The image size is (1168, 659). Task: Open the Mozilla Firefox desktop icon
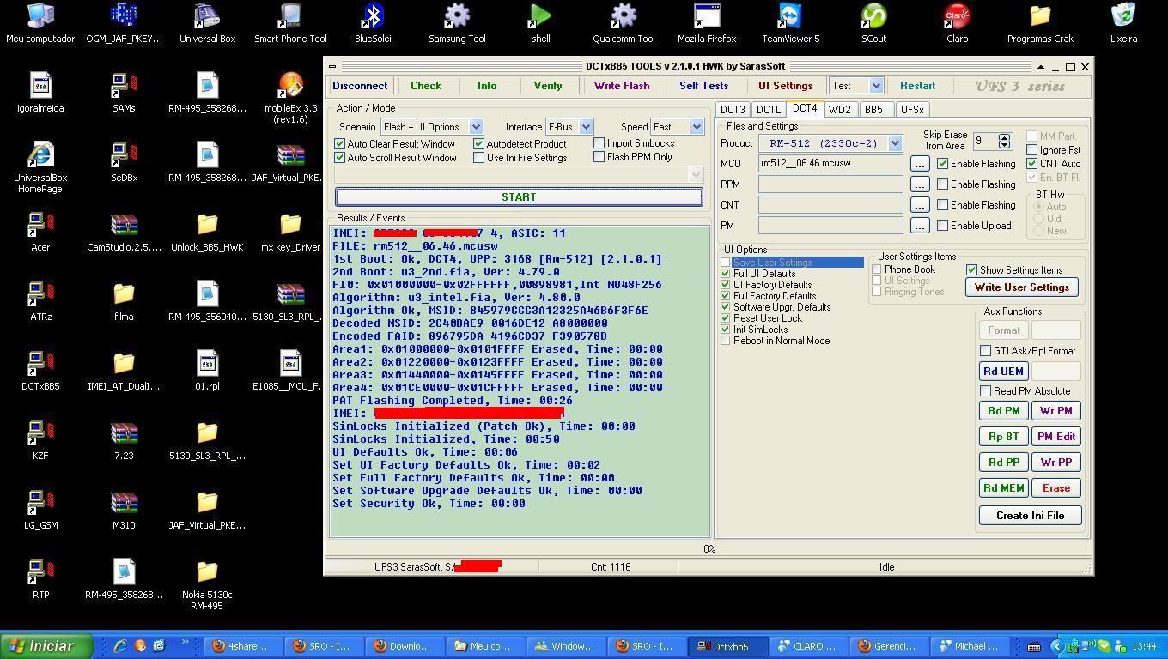(x=707, y=23)
